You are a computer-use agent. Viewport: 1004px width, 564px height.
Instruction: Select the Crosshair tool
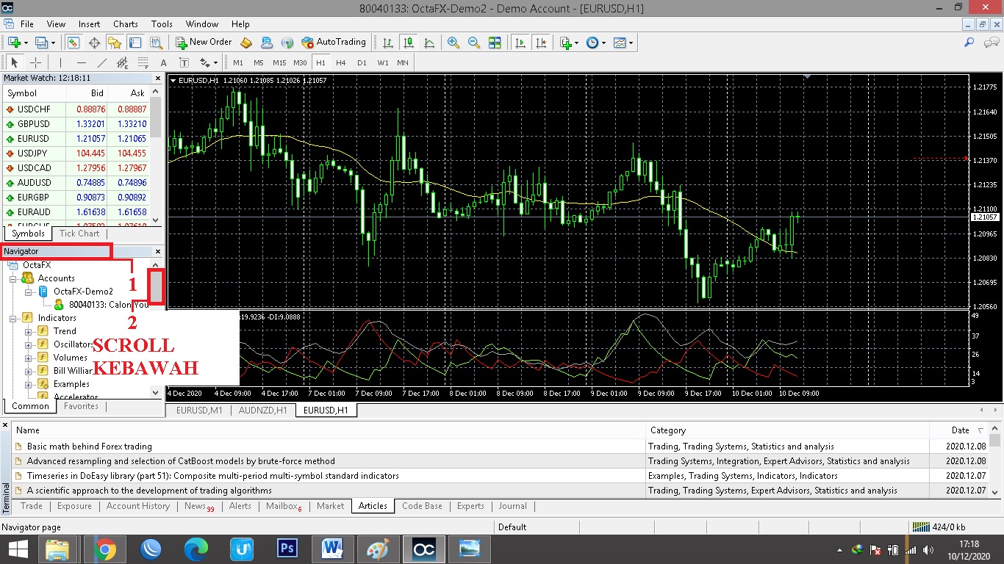tap(35, 62)
